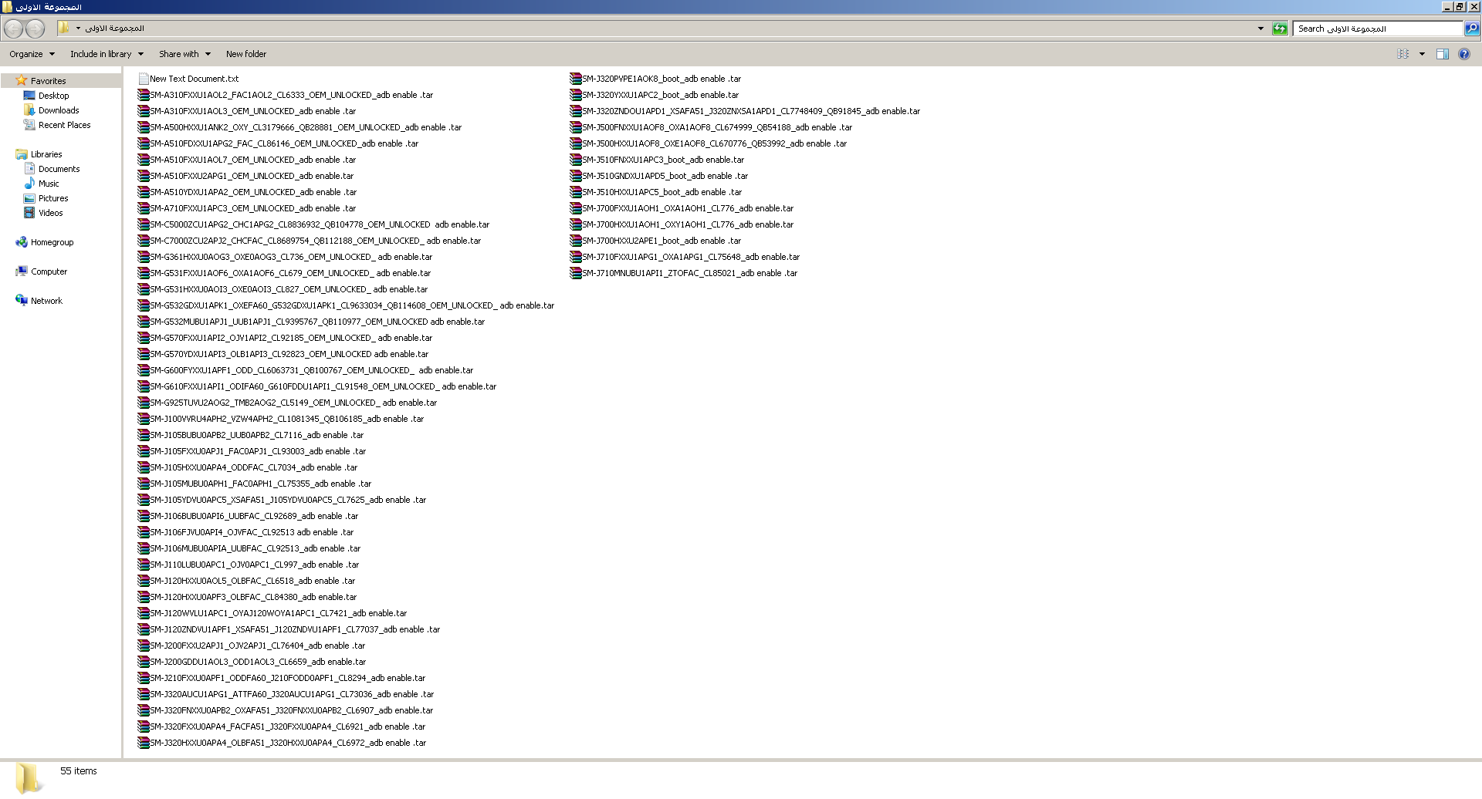Open the Organize menu

(x=32, y=54)
